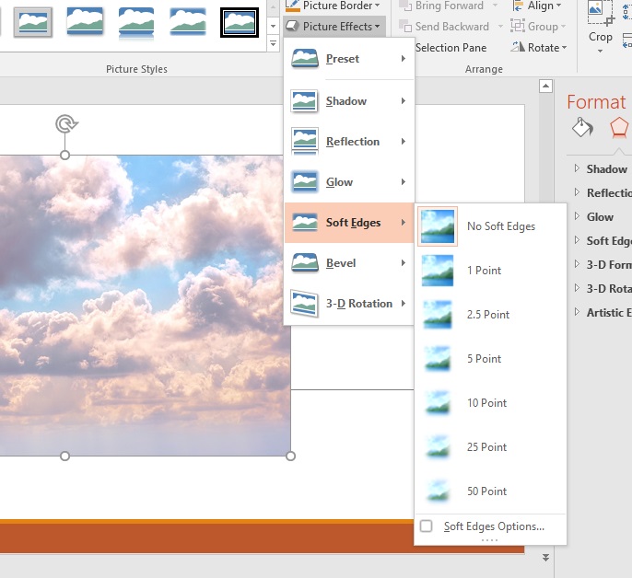Click the Bring Forward button
This screenshot has height=578, width=632.
pos(441,6)
